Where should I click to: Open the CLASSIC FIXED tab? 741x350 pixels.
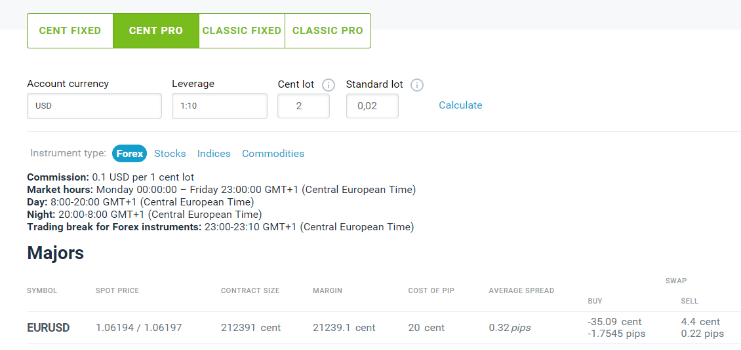[242, 31]
